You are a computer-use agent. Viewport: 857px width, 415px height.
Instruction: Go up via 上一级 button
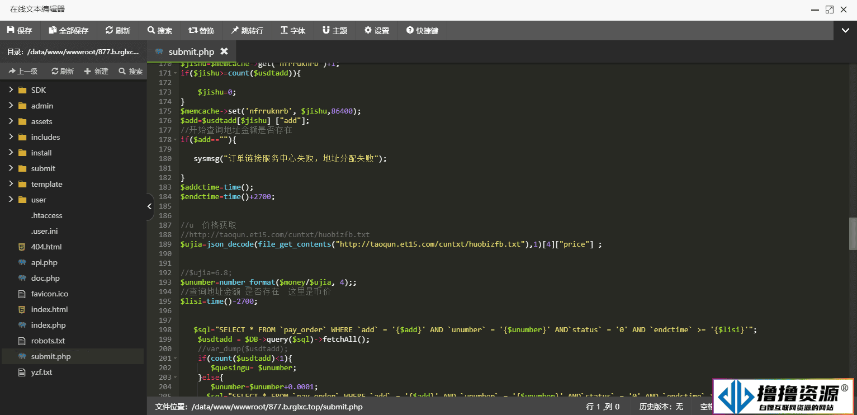23,71
